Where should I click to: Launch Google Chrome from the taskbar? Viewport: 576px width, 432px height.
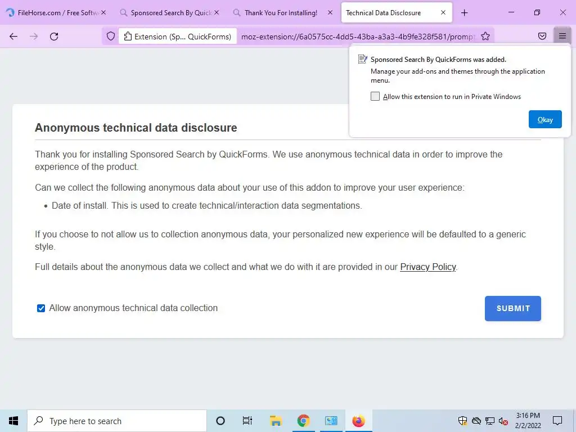click(303, 421)
